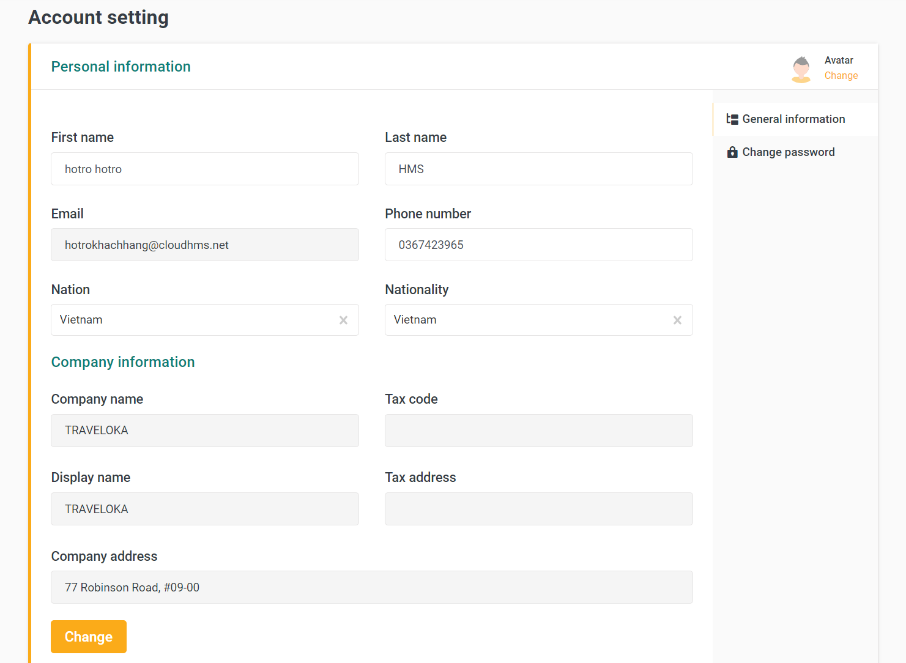Click the Tax address field

[538, 509]
